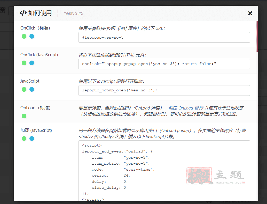Image resolution: width=267 pixels, height=204 pixels.
Task: Click the 如何使用 heading
Action: [x=40, y=13]
